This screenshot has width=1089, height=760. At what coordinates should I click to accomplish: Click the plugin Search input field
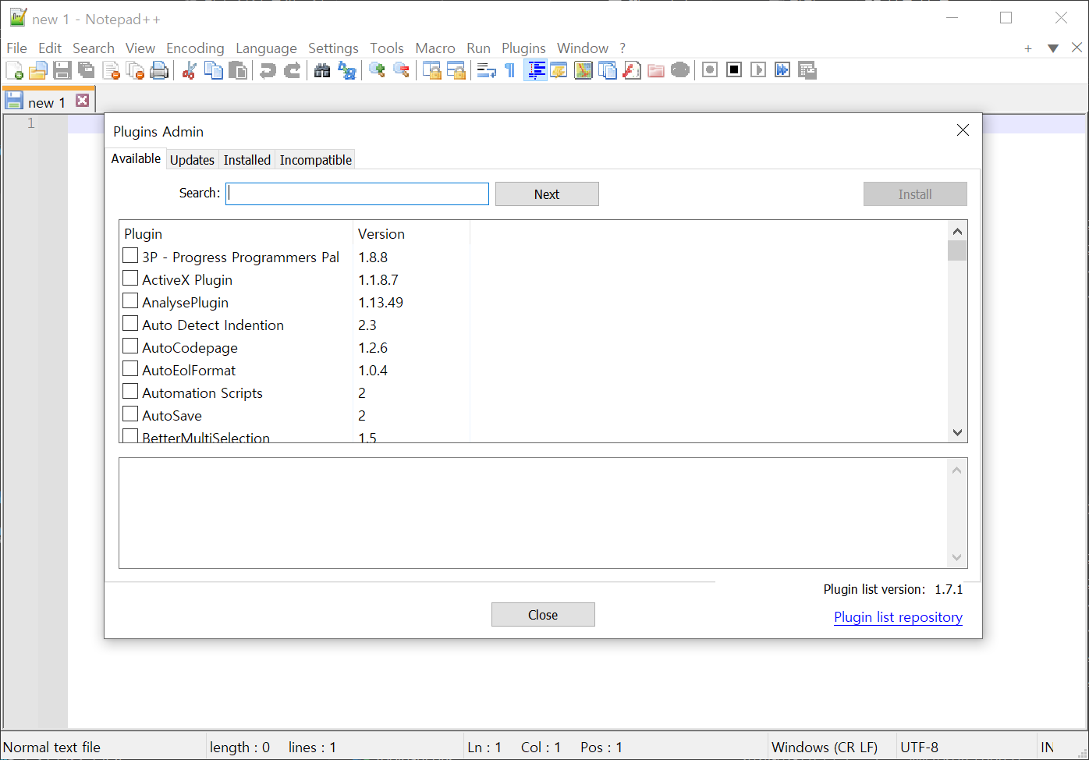tap(357, 194)
